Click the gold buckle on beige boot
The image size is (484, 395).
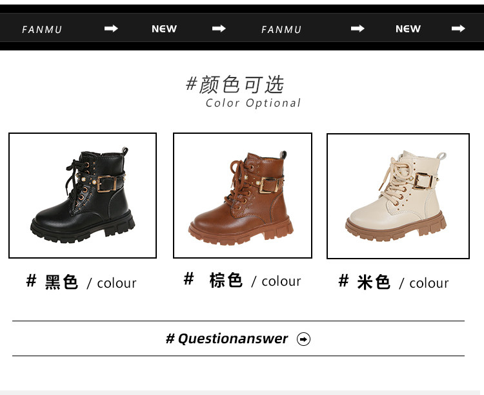pos(423,180)
